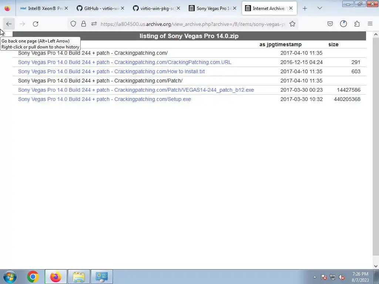Click the network tray icon
This screenshot has height=284, width=379.
point(333,277)
